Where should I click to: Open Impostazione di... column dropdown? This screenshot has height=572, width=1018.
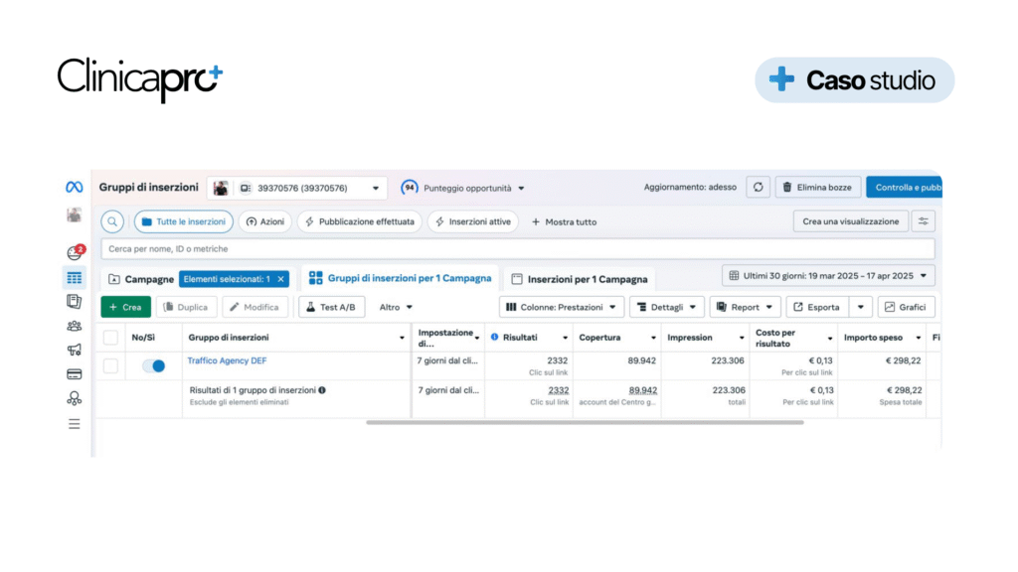477,338
